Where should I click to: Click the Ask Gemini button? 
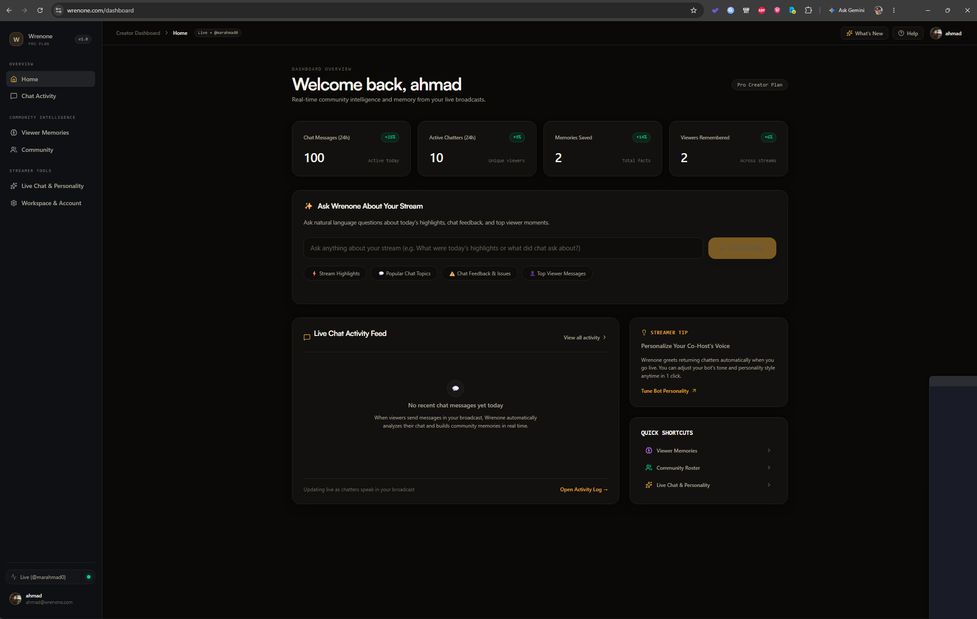click(x=847, y=10)
